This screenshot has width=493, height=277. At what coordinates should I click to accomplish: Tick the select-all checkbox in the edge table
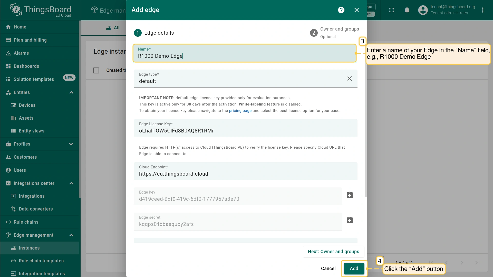click(x=96, y=70)
